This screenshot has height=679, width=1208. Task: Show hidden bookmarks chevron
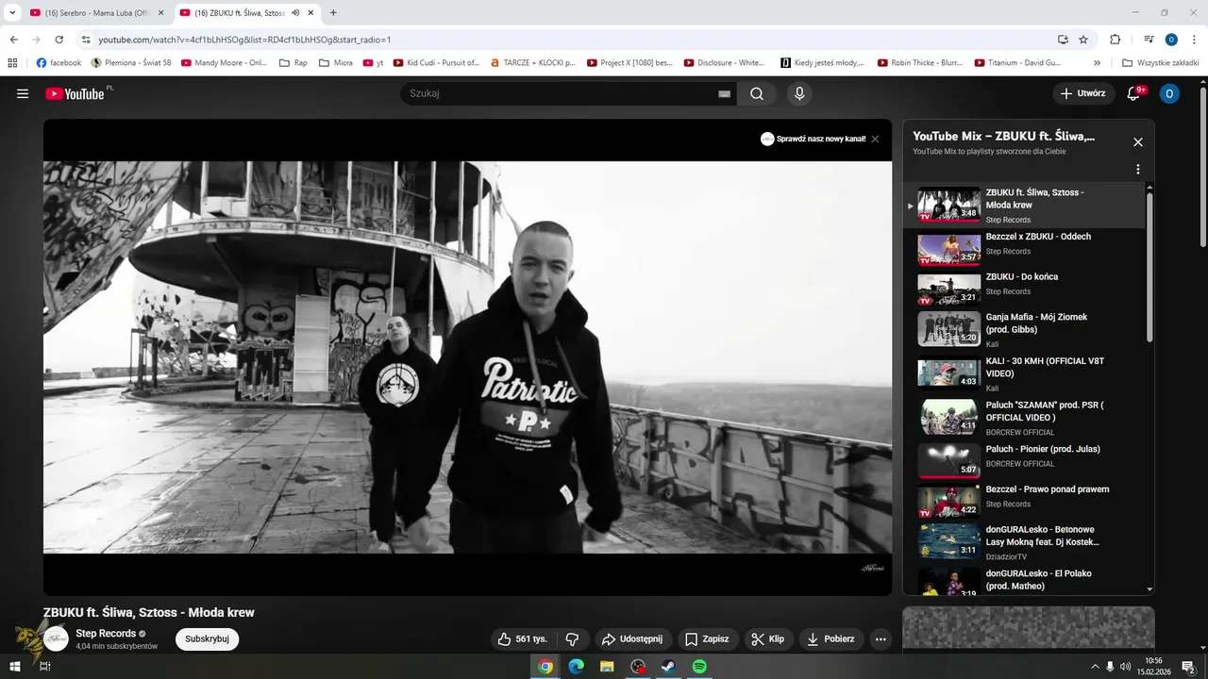(x=1097, y=63)
